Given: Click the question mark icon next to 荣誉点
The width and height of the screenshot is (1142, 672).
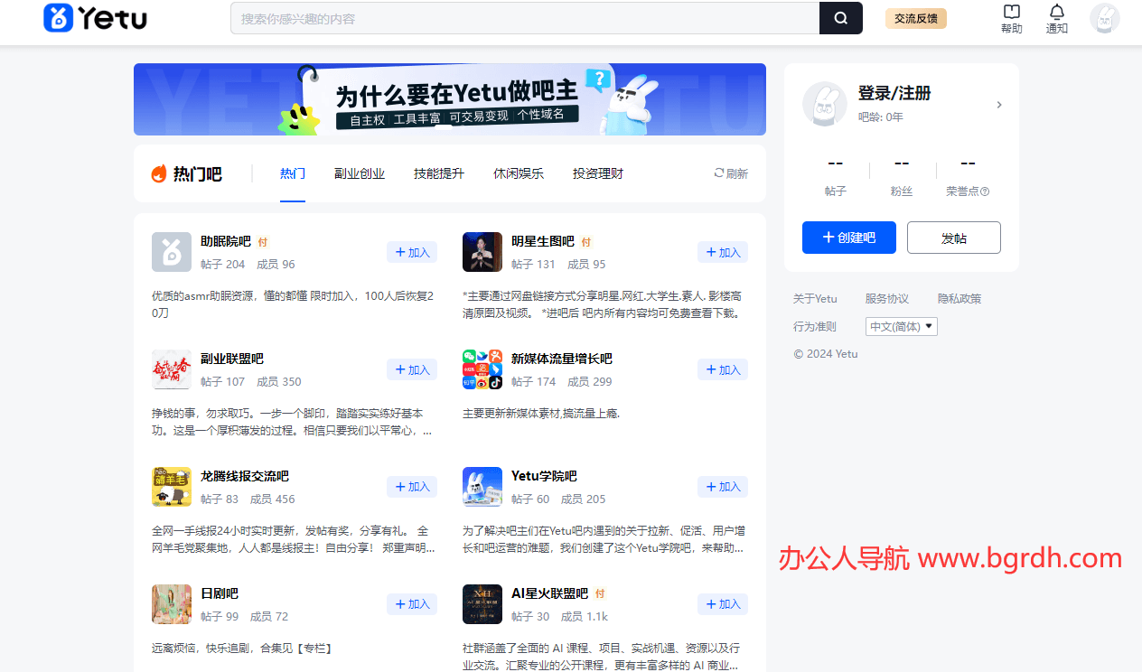Looking at the screenshot, I should pos(987,191).
